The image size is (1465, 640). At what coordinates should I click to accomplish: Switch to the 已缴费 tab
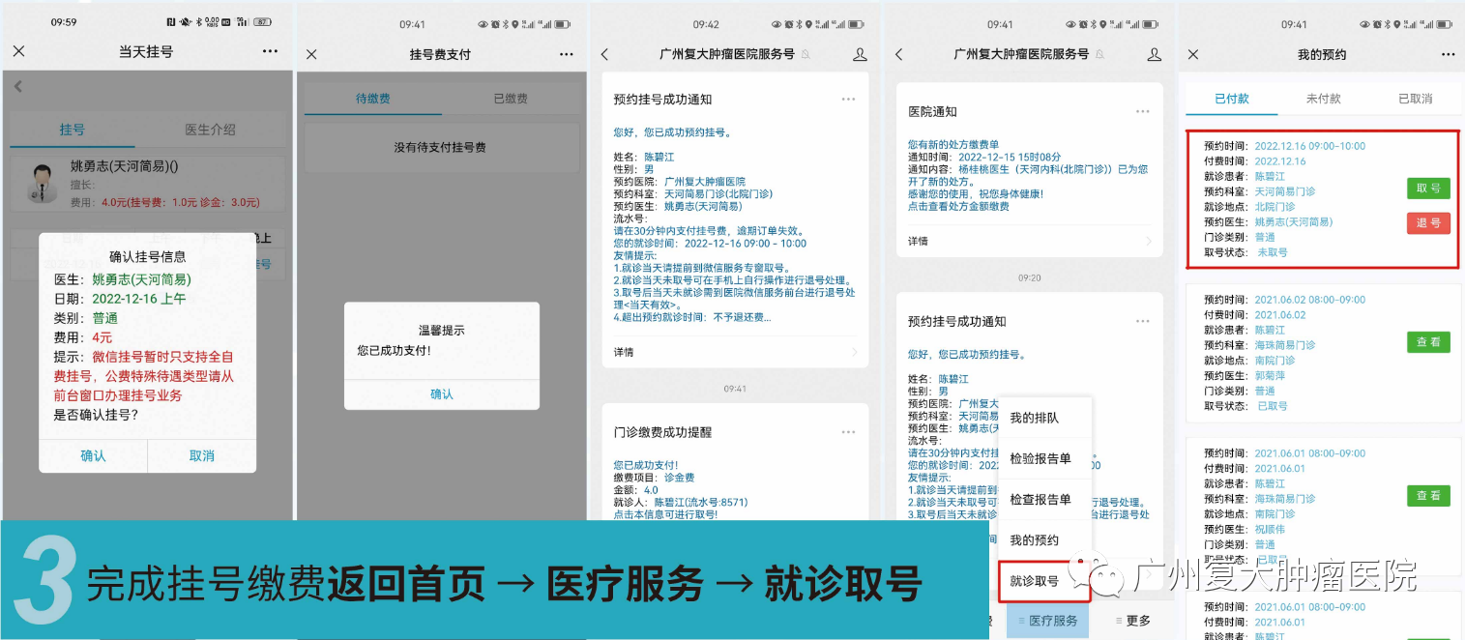(511, 99)
